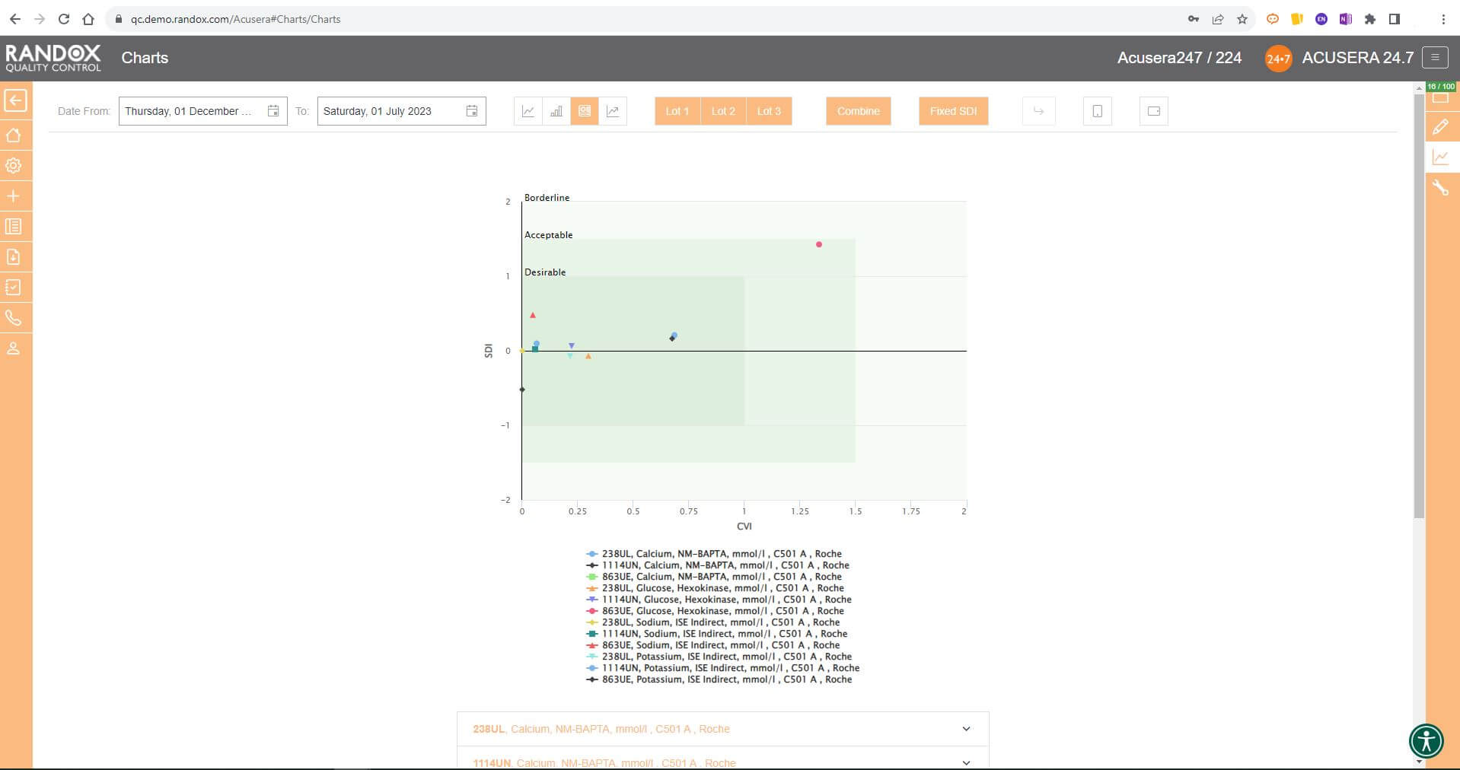The image size is (1460, 770).
Task: Click the back arrow at the sidebar top
Action: 14,100
